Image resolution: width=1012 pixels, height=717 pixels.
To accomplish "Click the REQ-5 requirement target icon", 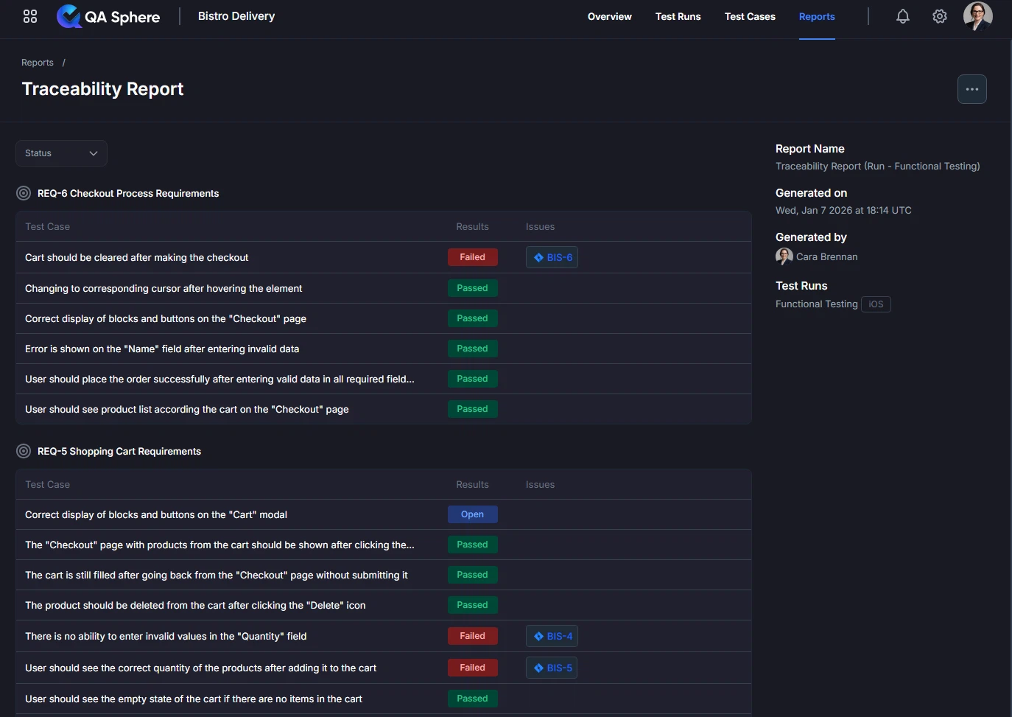I will coord(24,452).
